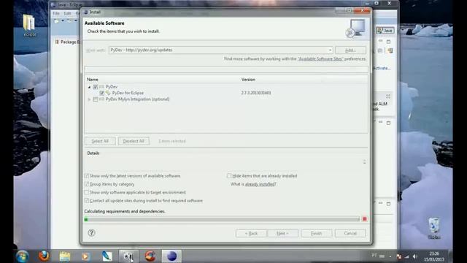This screenshot has width=467, height=263.
Task: Click the version value 2.7.3.2013031601
Action: pyautogui.click(x=256, y=93)
